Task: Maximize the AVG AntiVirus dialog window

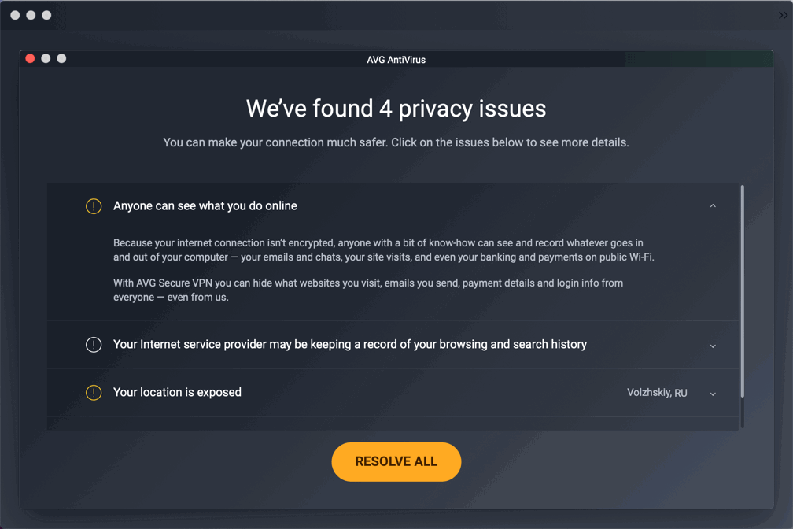Action: tap(61, 59)
